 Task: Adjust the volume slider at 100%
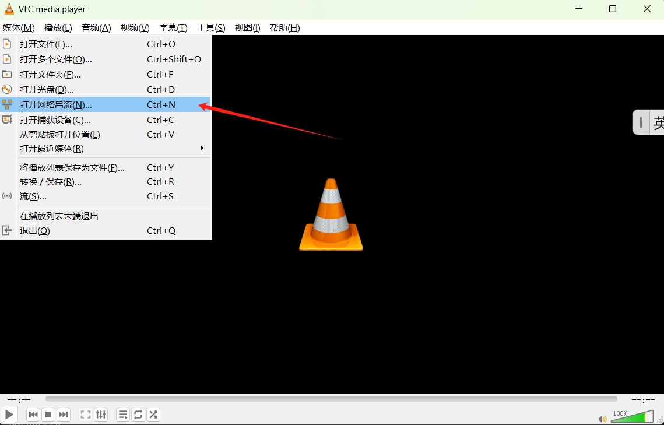coord(633,416)
